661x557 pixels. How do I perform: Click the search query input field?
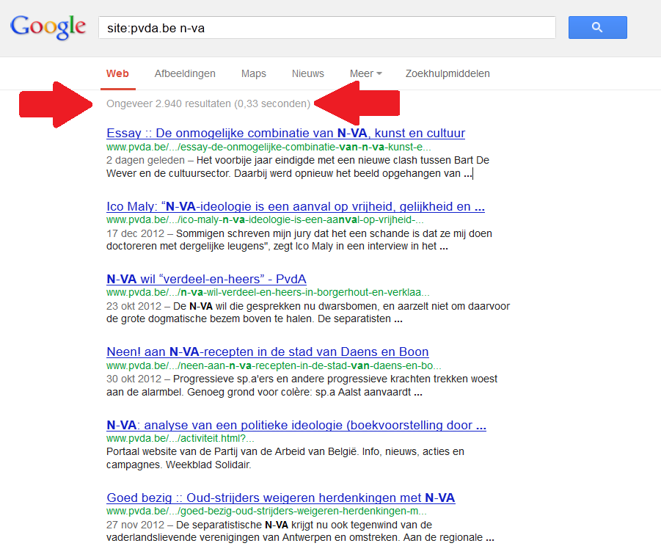tap(326, 27)
